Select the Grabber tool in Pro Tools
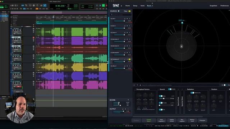Screen dimensions: 230x129 coord(37,5)
